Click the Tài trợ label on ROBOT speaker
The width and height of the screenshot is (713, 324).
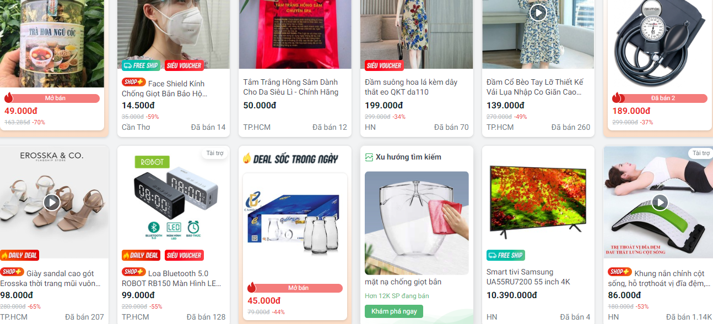[215, 153]
